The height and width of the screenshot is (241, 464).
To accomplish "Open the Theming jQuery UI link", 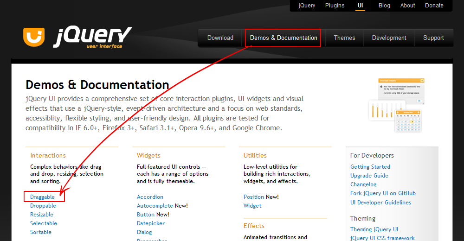I will (x=374, y=229).
